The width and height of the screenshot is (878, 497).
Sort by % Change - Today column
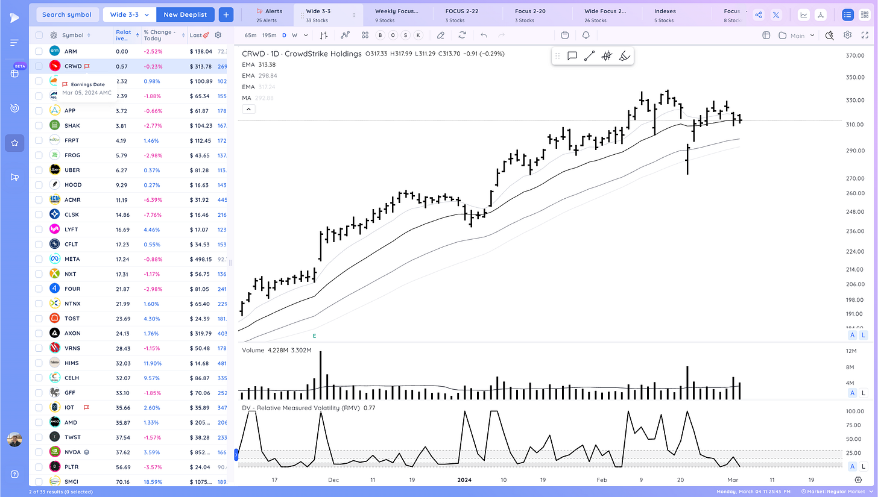coord(163,36)
